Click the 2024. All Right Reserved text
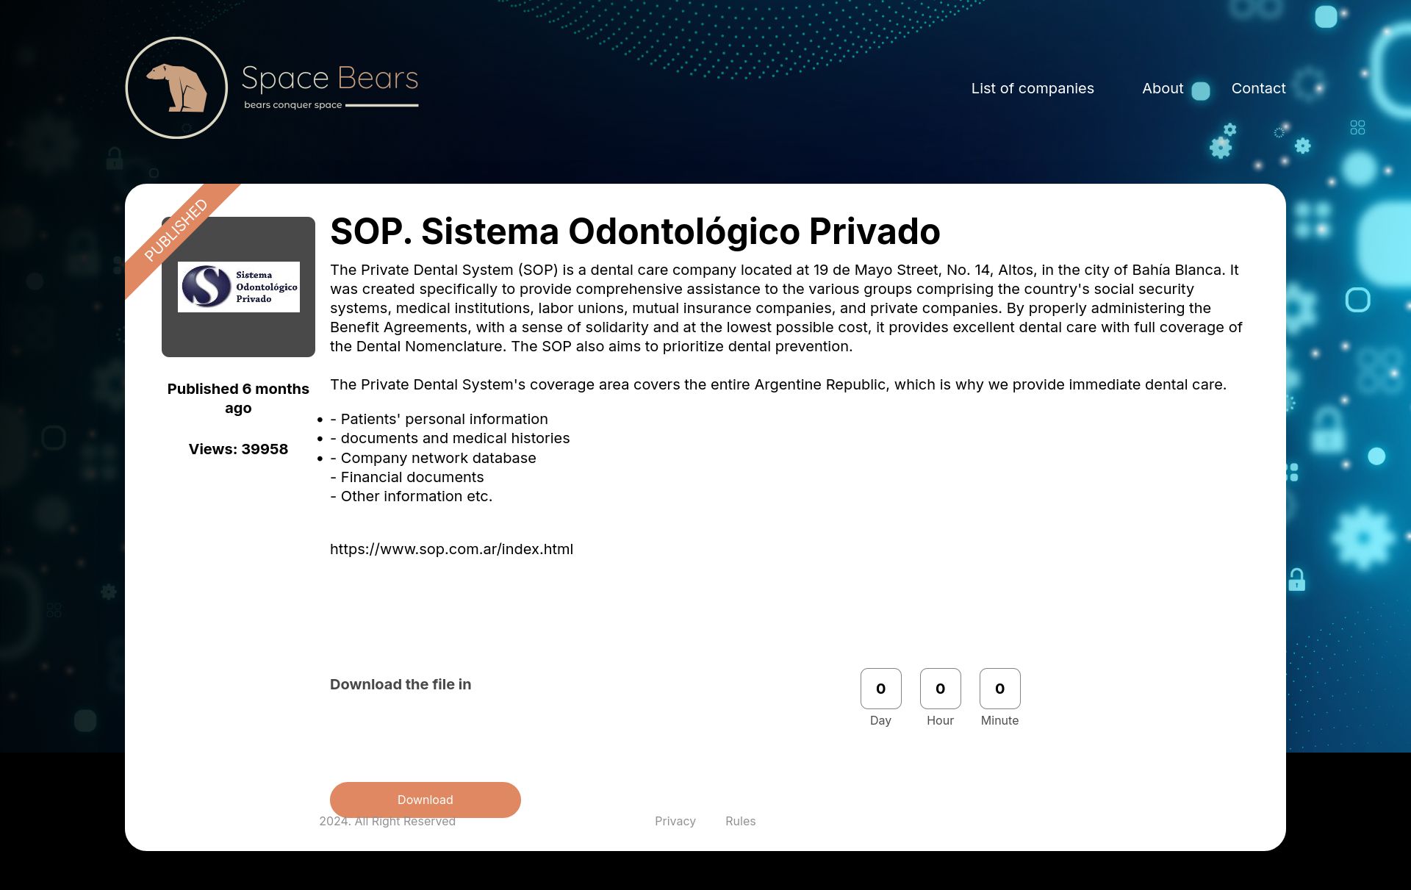Viewport: 1411px width, 890px height. pos(387,821)
